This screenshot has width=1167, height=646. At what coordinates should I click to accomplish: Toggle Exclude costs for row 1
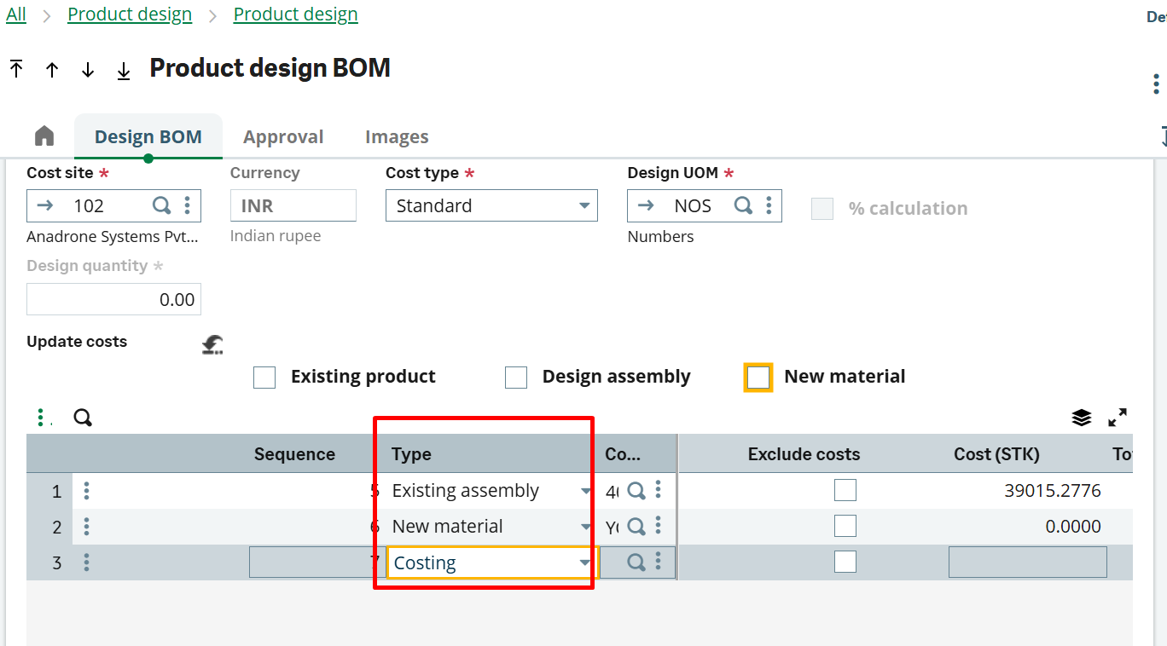pos(845,490)
